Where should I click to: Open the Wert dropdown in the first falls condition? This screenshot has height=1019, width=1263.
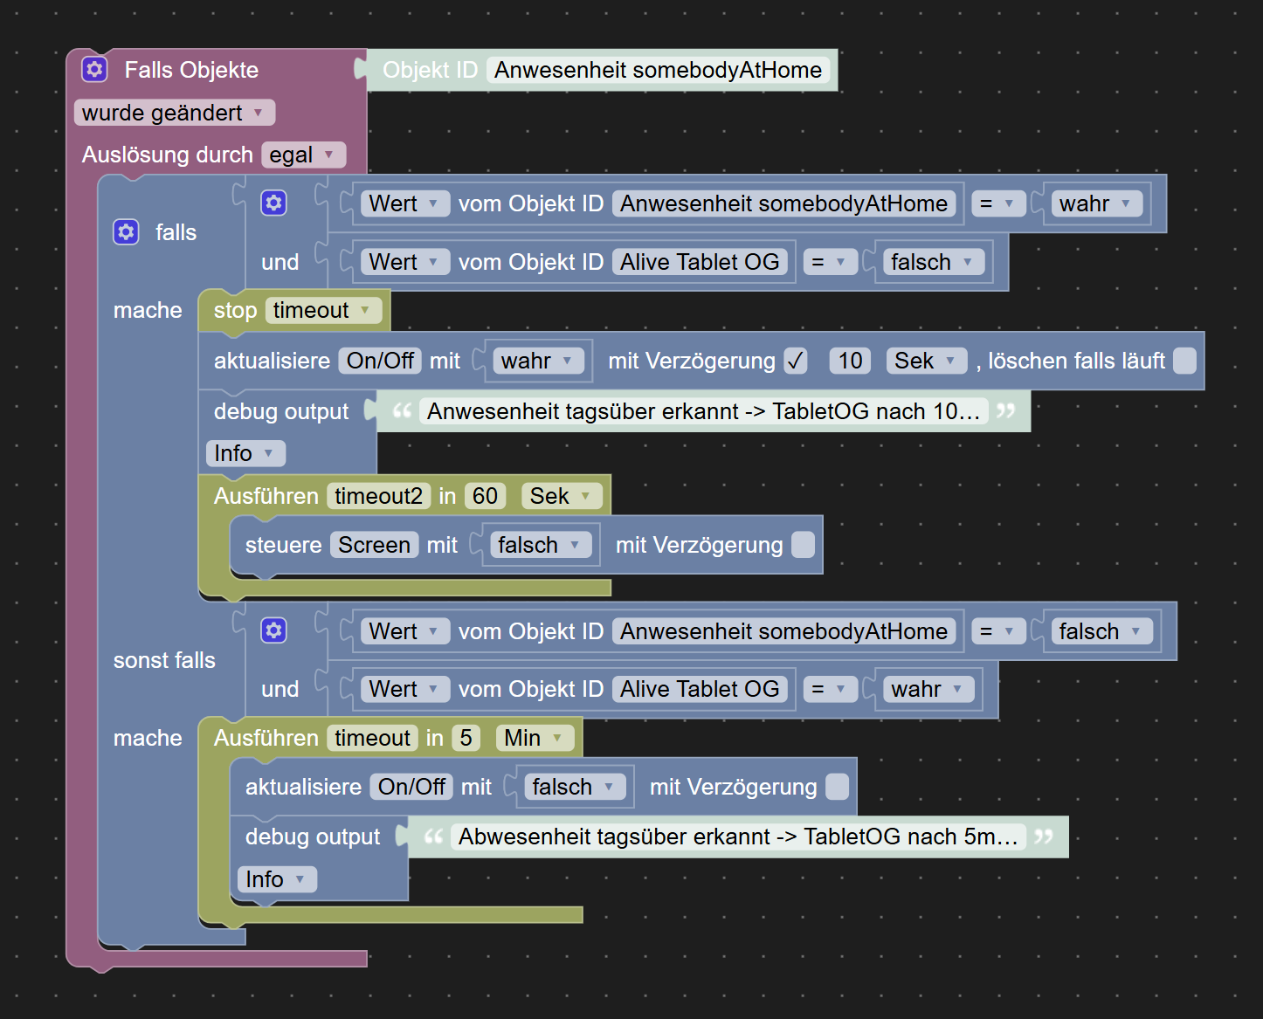tap(405, 203)
